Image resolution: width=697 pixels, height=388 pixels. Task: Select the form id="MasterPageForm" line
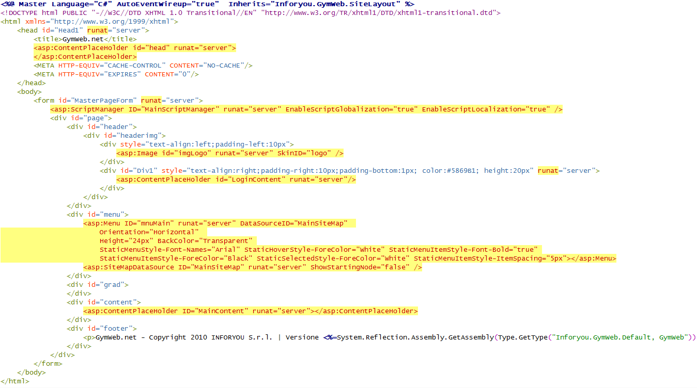point(118,100)
